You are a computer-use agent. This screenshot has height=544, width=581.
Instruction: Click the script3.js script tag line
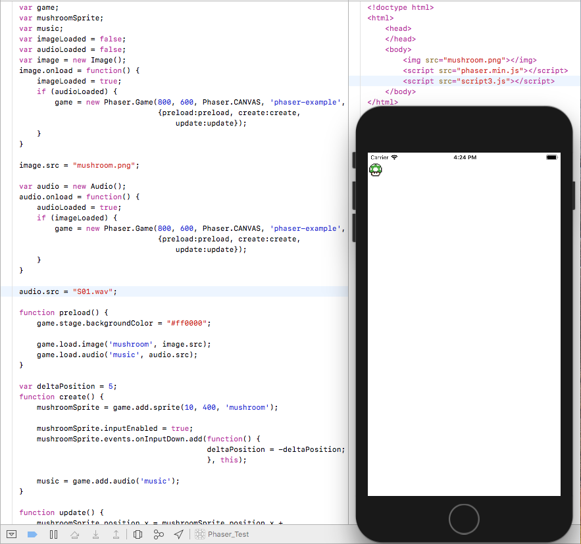[x=479, y=81]
